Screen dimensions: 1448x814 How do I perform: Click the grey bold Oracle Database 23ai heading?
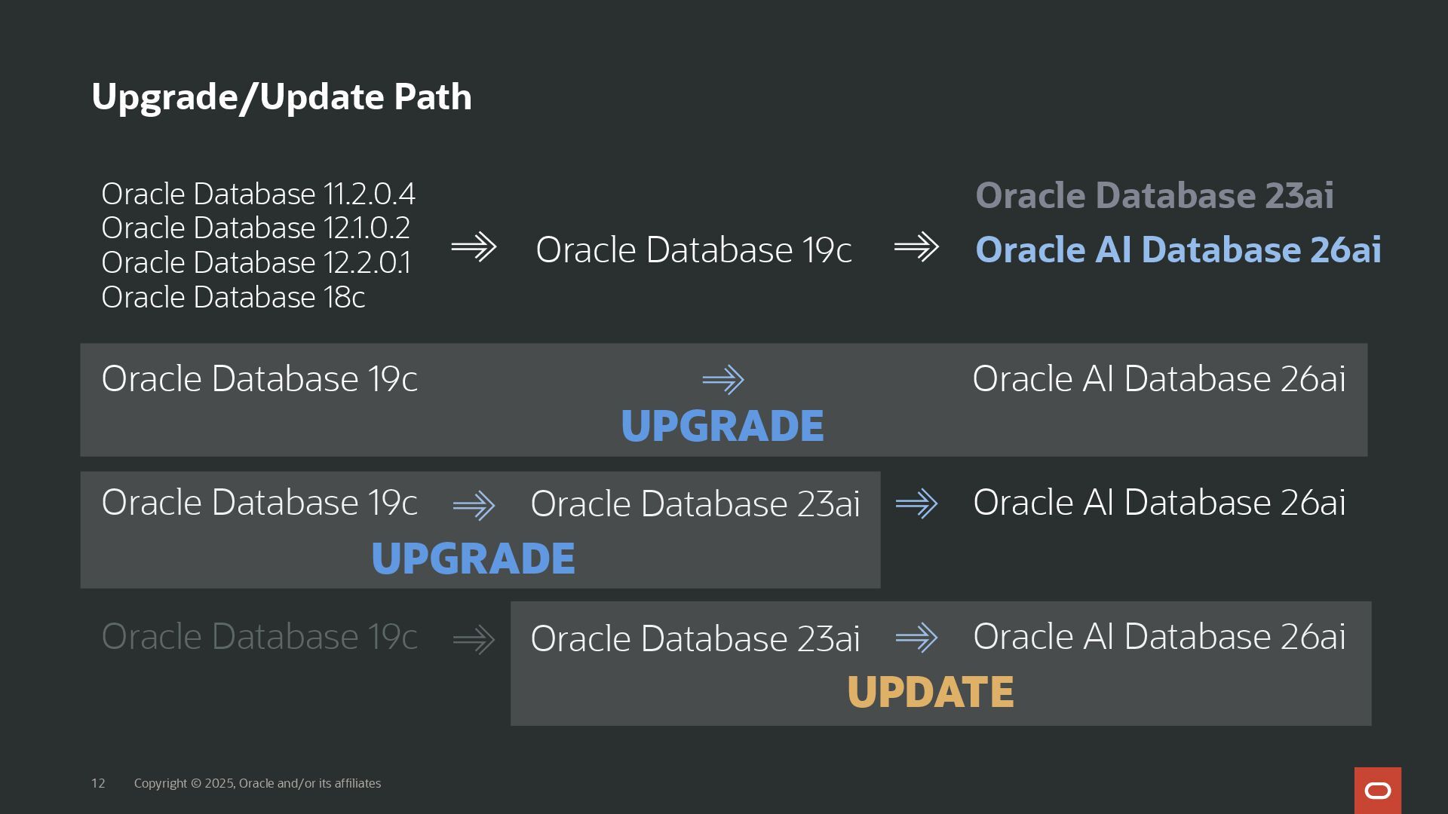[1154, 196]
